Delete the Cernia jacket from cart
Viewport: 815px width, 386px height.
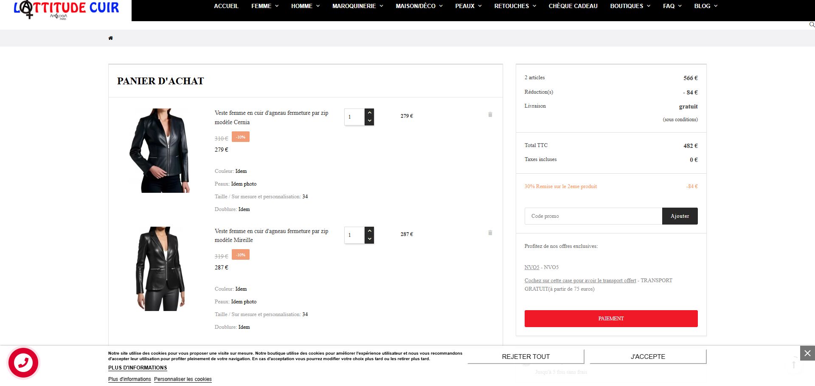pos(490,114)
